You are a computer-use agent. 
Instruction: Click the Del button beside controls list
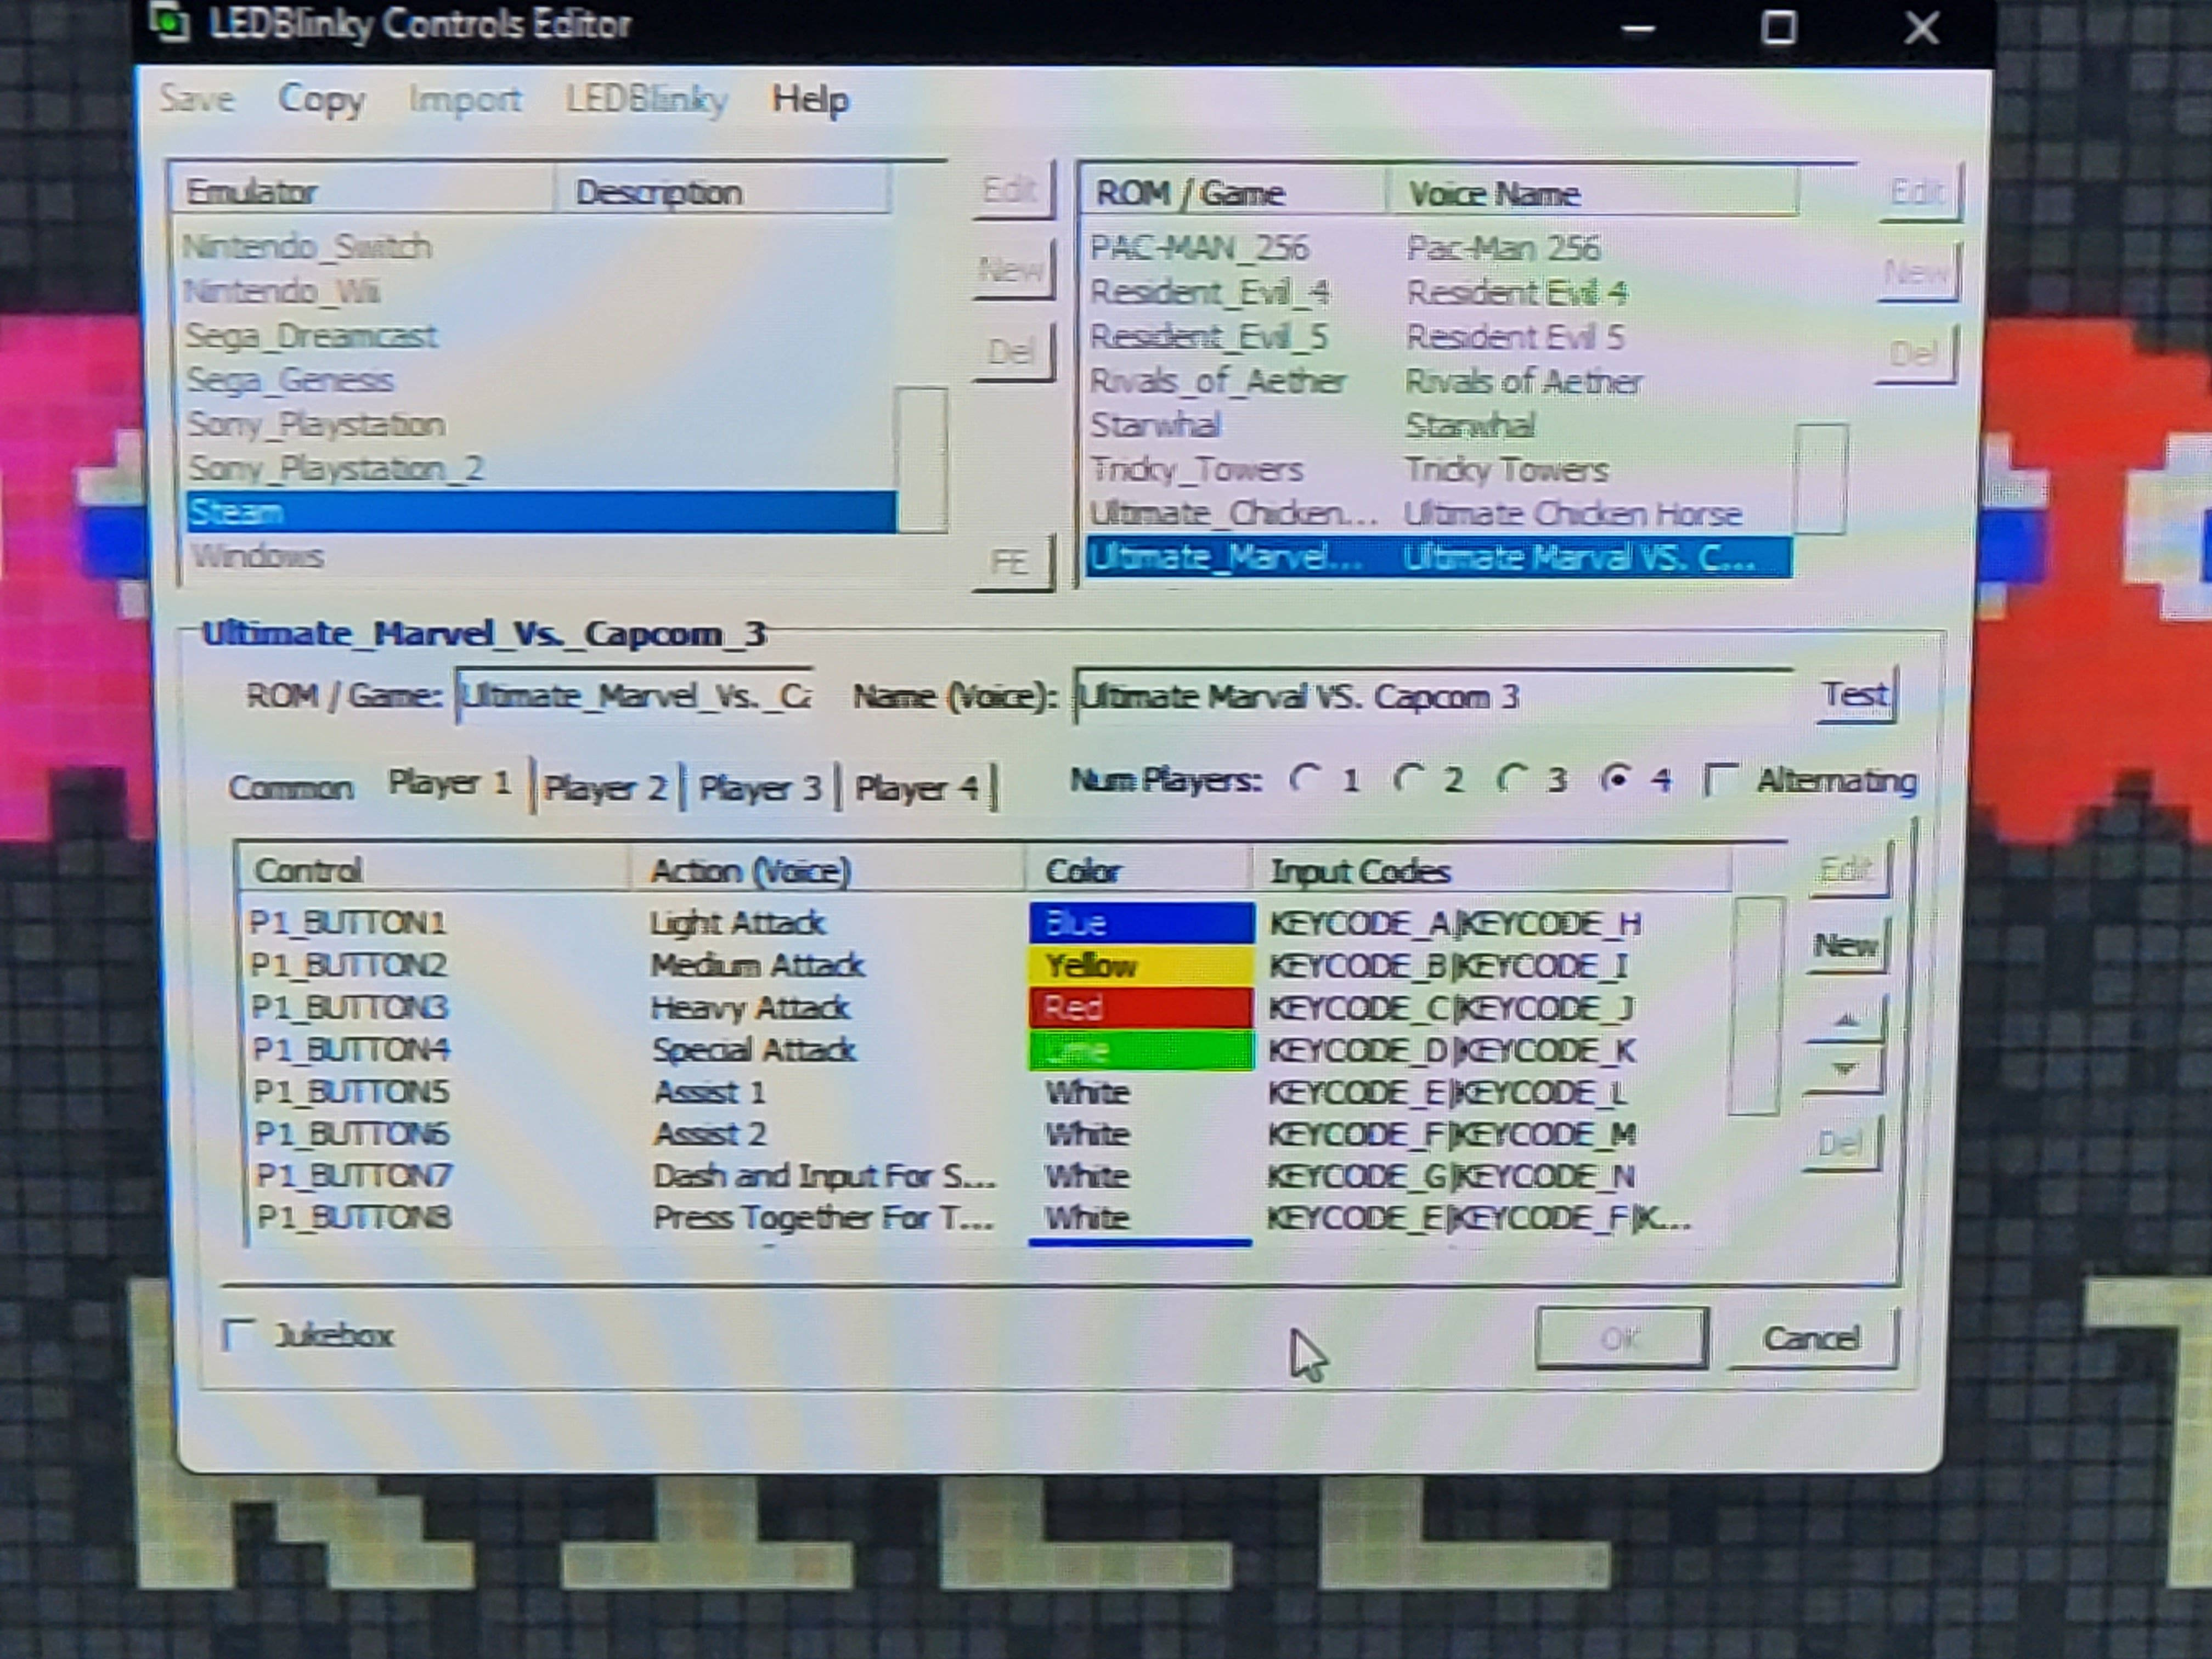1841,1143
